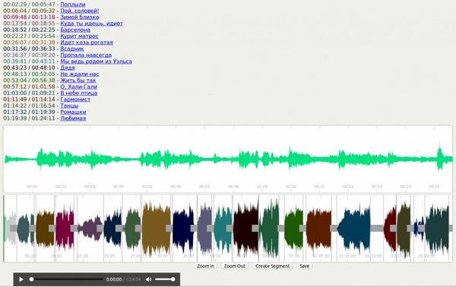Open the link Куда ты идешь, идиот
The height and width of the screenshot is (287, 456).
click(x=92, y=24)
